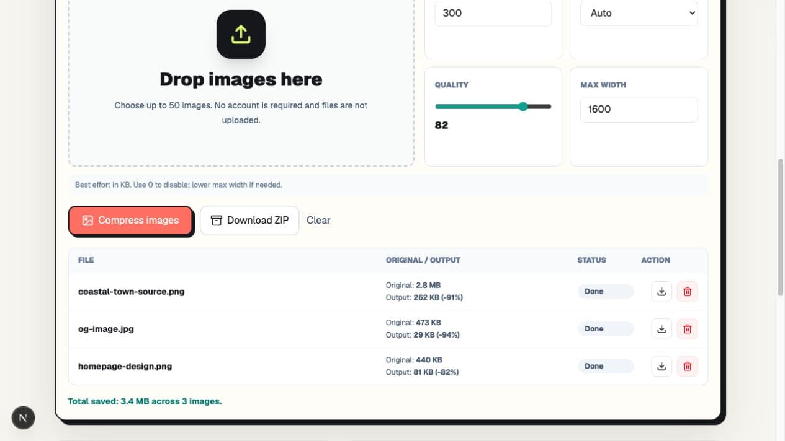Click the 'Choose up to 50 images' description

[x=241, y=113]
